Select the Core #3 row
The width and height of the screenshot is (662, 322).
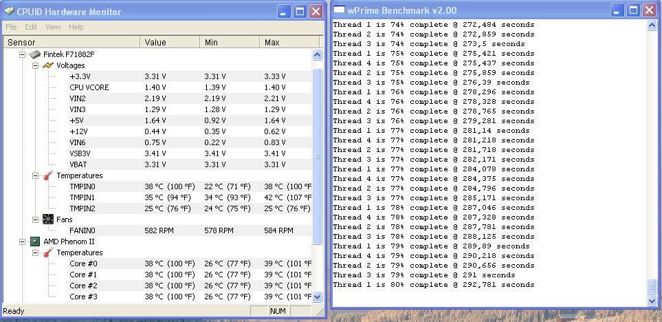[189, 297]
